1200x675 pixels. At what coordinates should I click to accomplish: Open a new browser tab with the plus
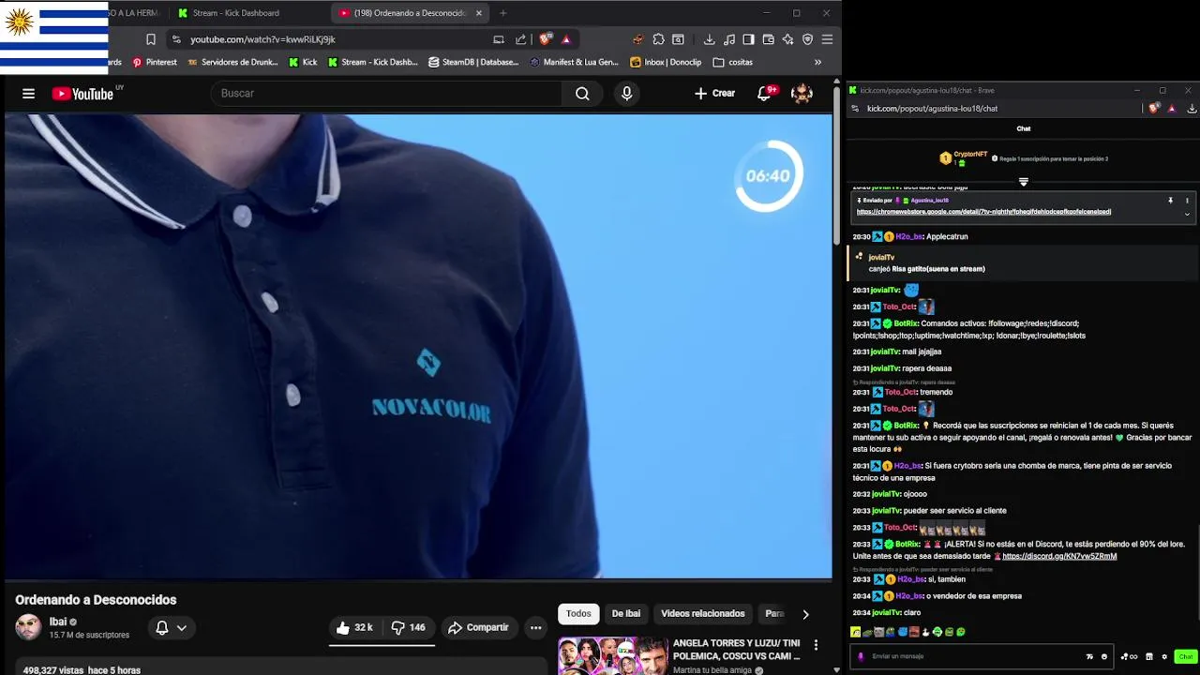pyautogui.click(x=503, y=13)
